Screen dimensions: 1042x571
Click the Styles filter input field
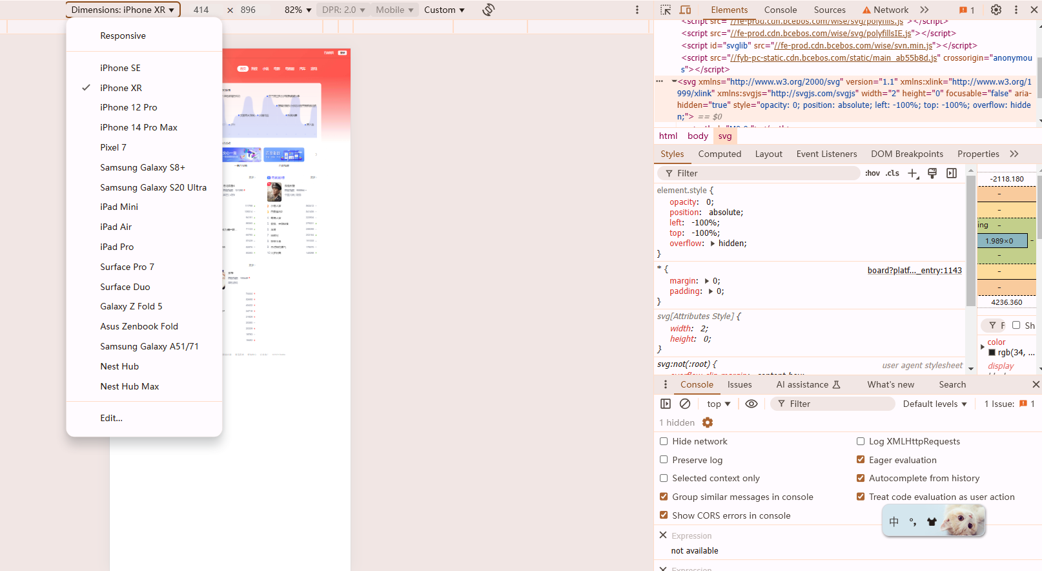click(x=759, y=173)
